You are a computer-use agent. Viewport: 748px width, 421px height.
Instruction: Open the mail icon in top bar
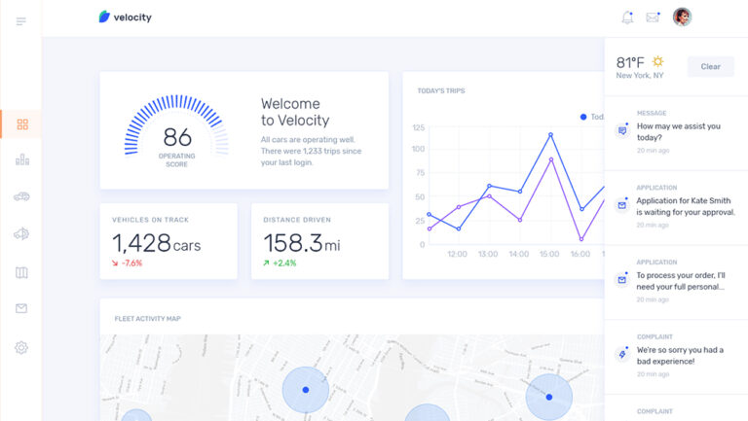pyautogui.click(x=653, y=18)
